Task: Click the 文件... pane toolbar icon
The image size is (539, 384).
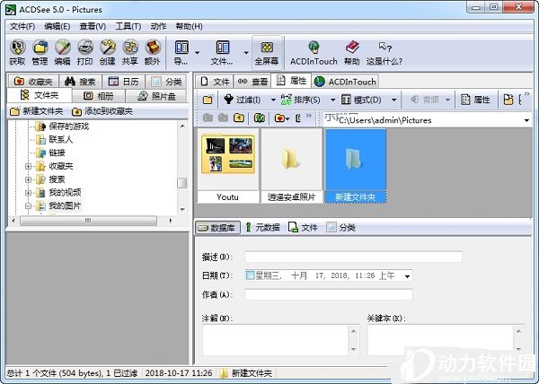Action: point(223,53)
